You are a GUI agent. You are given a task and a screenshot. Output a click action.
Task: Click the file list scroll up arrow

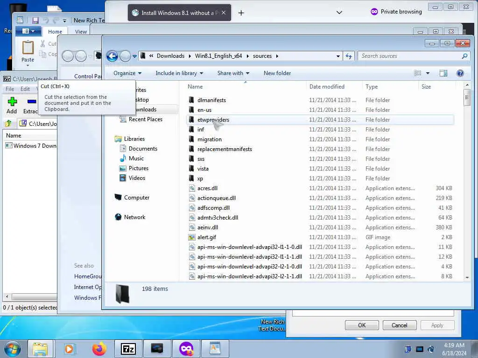click(x=467, y=85)
